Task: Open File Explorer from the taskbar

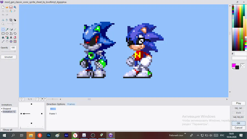Action: (x=31, y=135)
